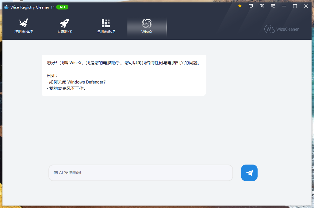
Task: Open the feedback chat bubble icon
Action: [x=251, y=6]
